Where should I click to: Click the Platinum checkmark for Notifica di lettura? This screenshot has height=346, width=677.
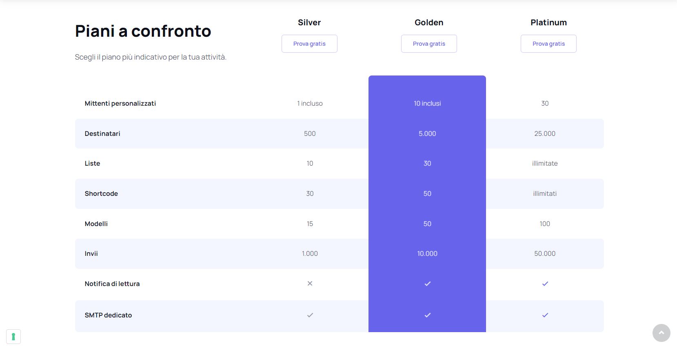pyautogui.click(x=545, y=284)
